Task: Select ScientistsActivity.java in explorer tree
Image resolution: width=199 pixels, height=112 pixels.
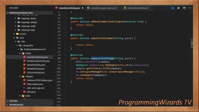Action: (30, 57)
